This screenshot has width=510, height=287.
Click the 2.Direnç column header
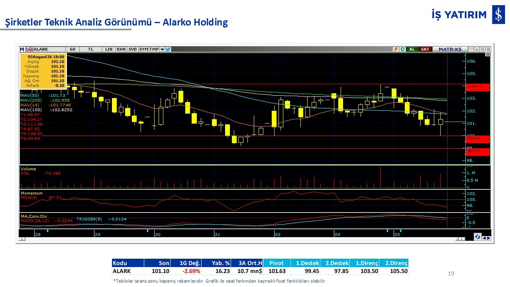[x=394, y=263]
